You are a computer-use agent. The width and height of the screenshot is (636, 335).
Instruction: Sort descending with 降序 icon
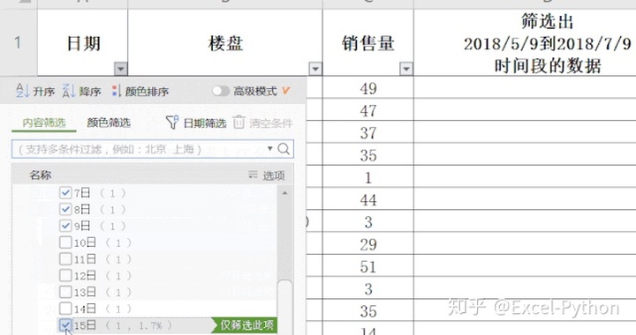(69, 91)
